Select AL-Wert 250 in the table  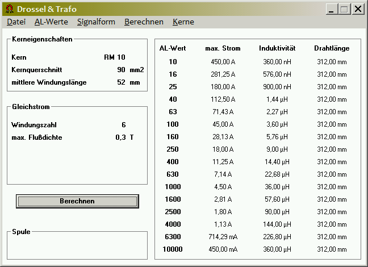tap(173, 149)
